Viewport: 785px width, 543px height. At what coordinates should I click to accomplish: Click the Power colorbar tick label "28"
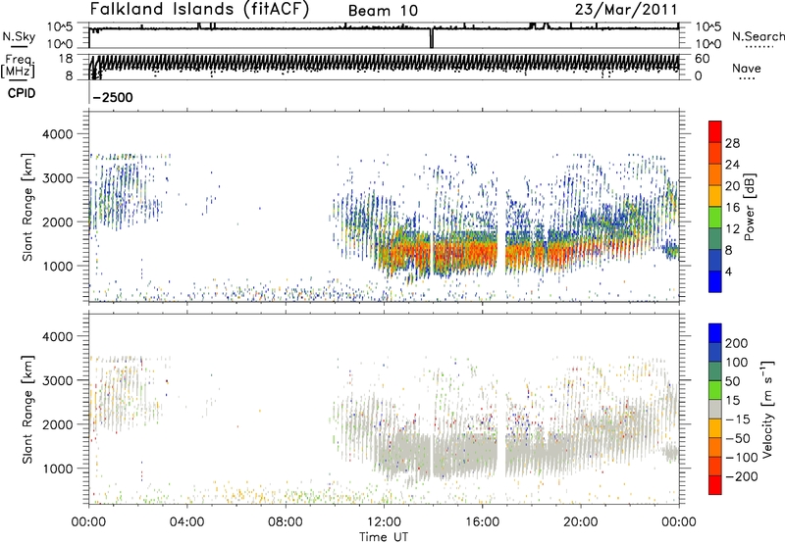coord(732,143)
